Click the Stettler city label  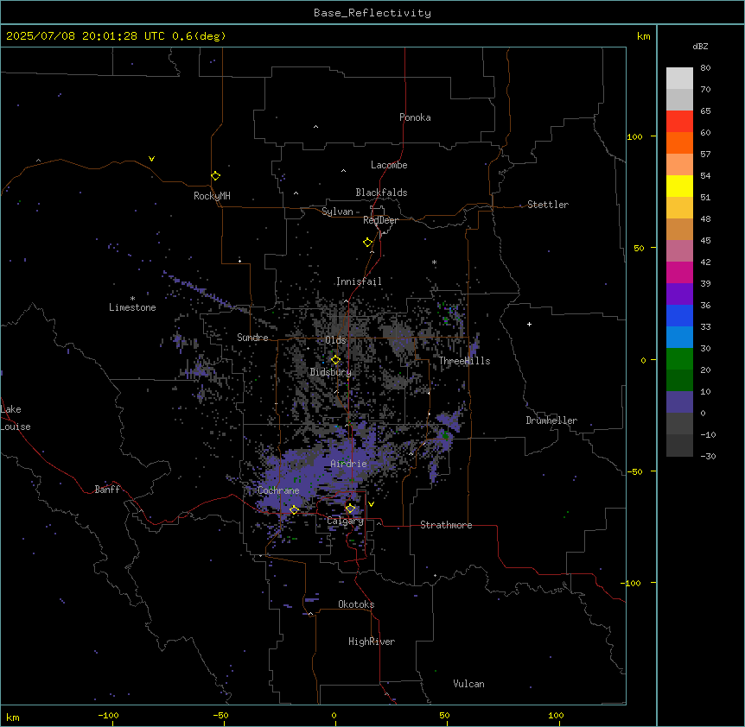pyautogui.click(x=548, y=205)
